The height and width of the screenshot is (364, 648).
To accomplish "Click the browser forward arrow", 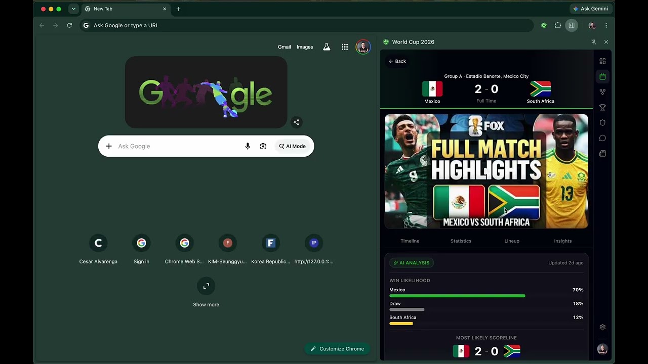I will (x=56, y=25).
